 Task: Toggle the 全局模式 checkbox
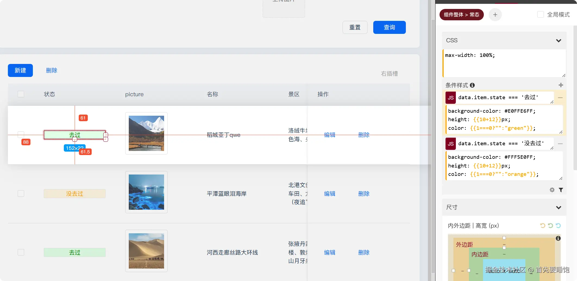tap(541, 14)
